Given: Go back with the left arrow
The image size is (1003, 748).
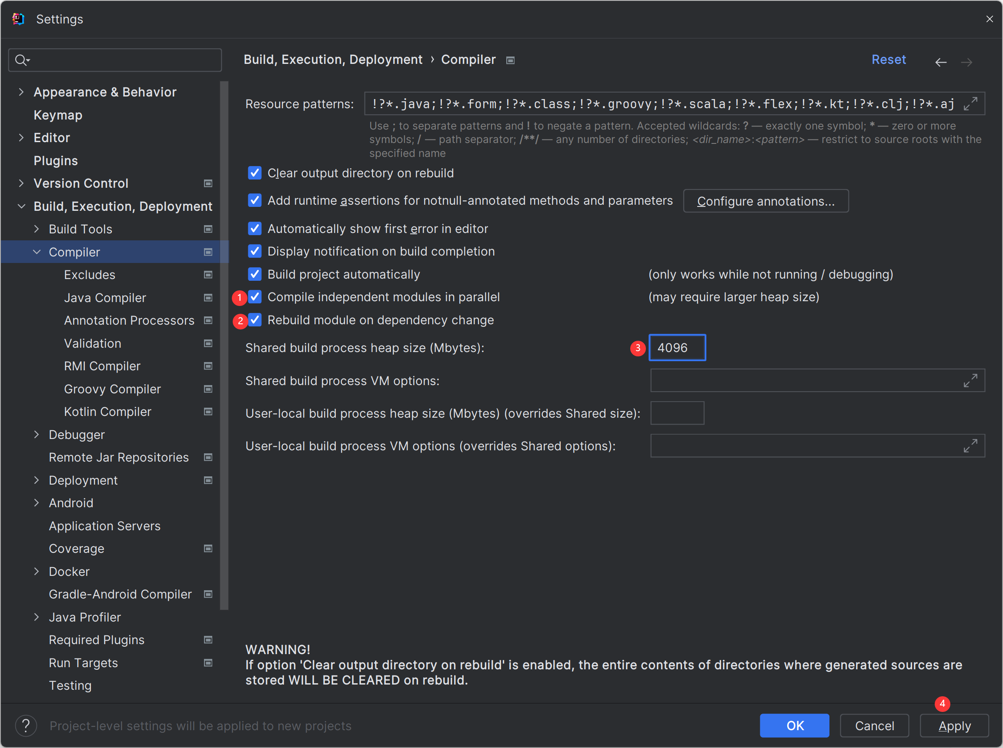Looking at the screenshot, I should click(x=940, y=62).
